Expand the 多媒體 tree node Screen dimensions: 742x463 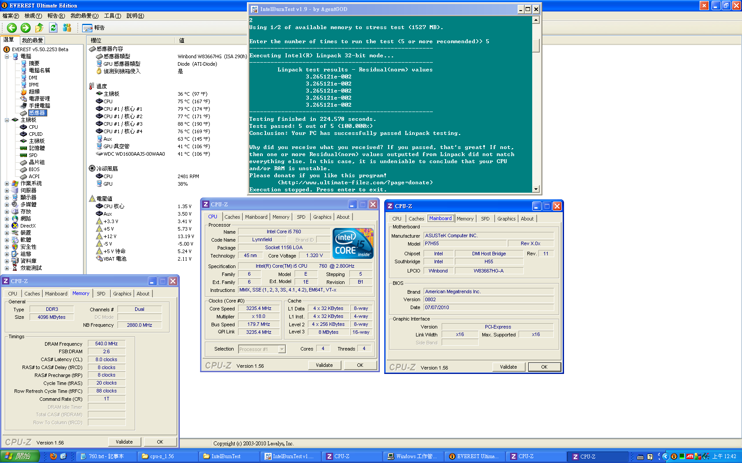(x=7, y=205)
